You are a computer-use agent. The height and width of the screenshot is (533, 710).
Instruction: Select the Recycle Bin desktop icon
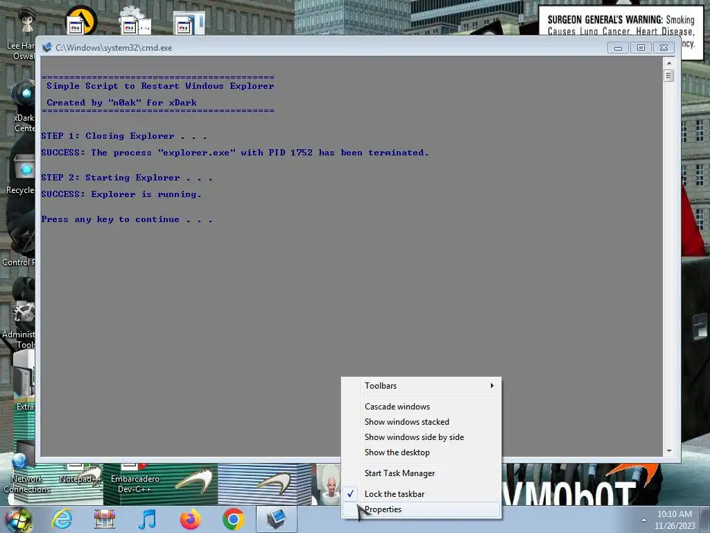click(x=21, y=174)
